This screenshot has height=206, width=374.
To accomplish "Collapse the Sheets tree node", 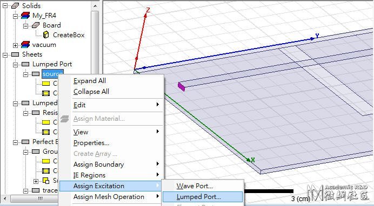I will click(5, 54).
